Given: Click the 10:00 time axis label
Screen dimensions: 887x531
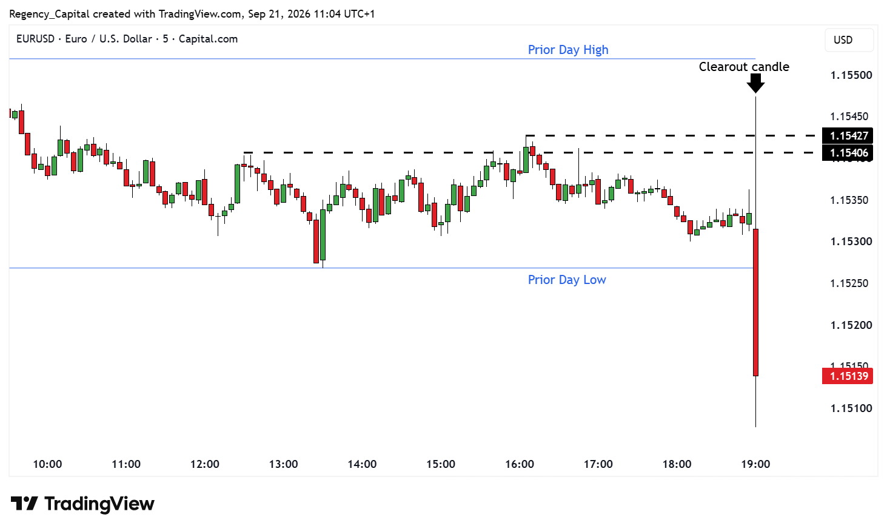Looking at the screenshot, I should click(47, 464).
